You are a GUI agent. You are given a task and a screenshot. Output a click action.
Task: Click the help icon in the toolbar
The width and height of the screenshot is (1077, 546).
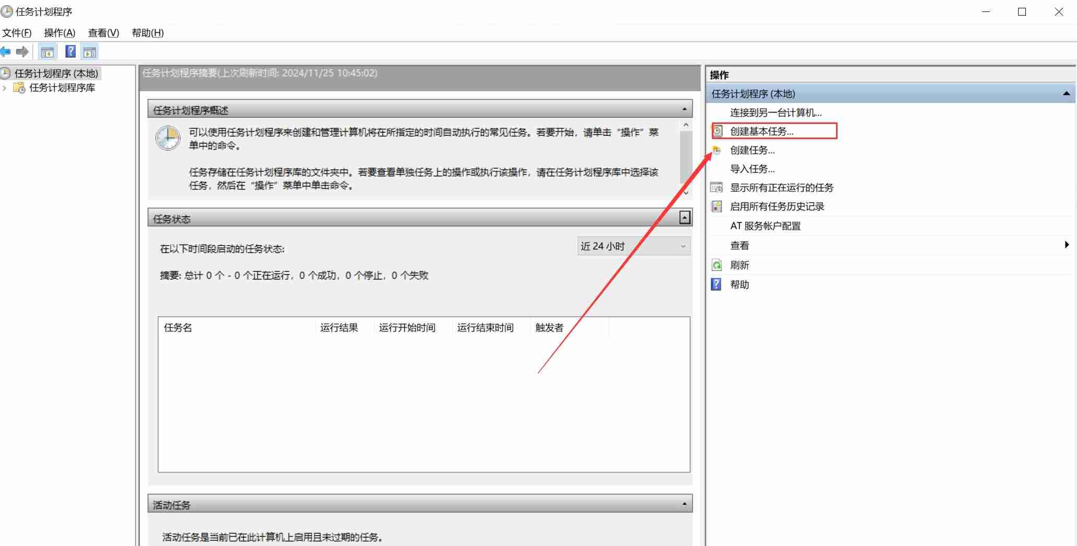pyautogui.click(x=70, y=51)
